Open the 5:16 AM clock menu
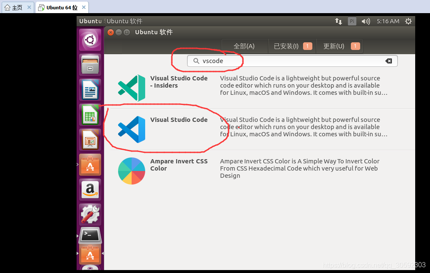The image size is (430, 273). pos(388,21)
